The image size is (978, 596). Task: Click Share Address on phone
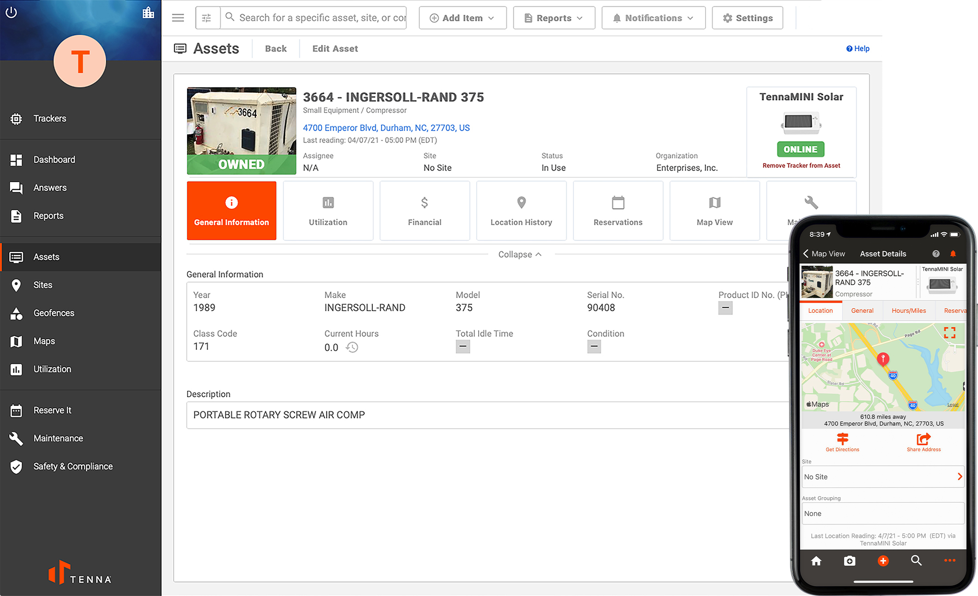[x=923, y=442]
